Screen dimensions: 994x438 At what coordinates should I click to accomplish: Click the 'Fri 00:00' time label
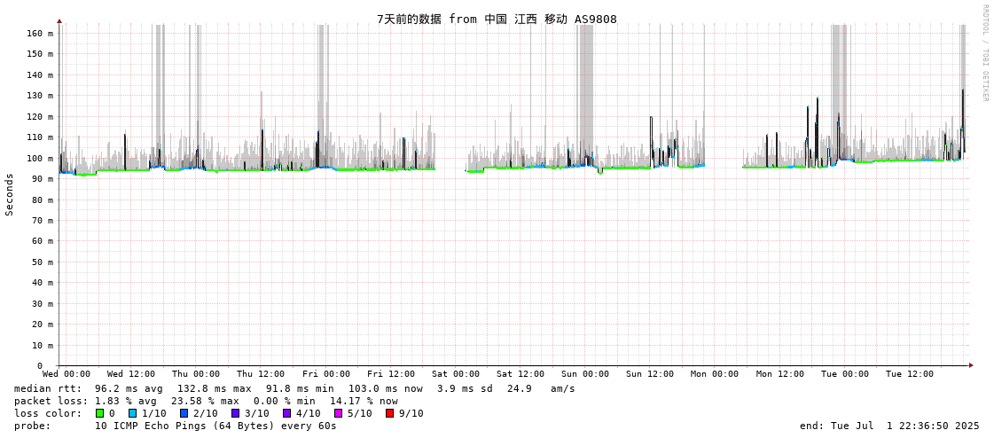[x=325, y=374]
